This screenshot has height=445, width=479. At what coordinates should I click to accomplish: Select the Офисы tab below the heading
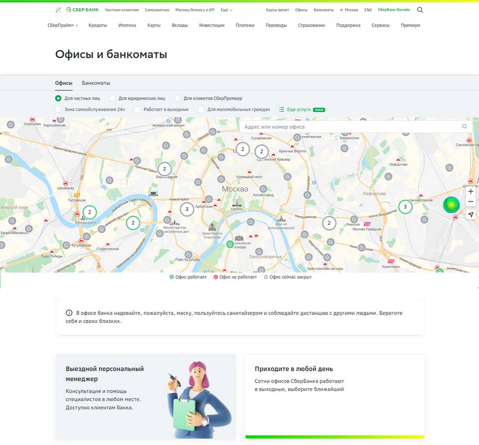pyautogui.click(x=63, y=83)
